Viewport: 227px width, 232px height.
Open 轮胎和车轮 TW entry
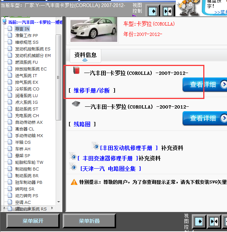pos(29,162)
